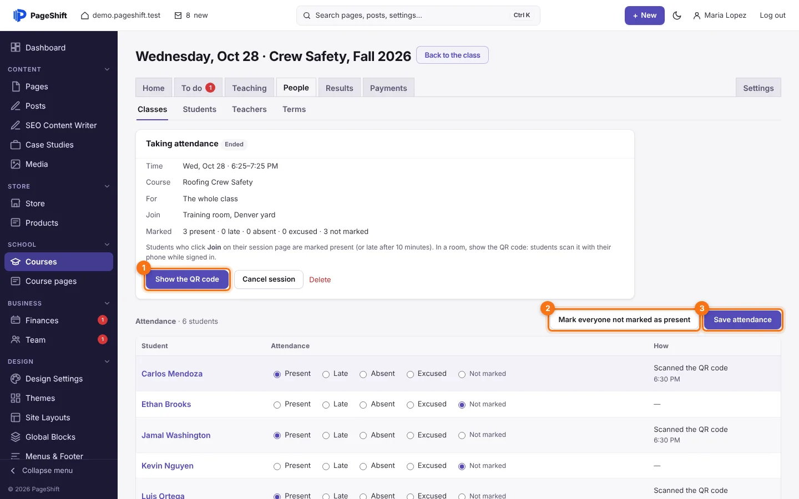
Task: Click the Design Settings palette icon
Action: (x=16, y=379)
